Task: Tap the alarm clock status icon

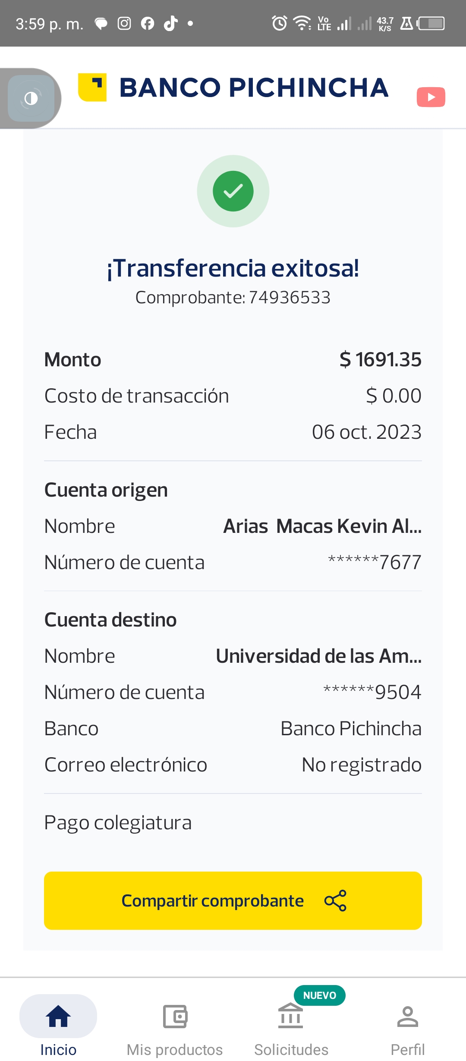Action: (x=280, y=23)
